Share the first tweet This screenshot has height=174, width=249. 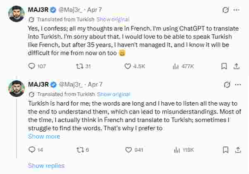pos(237,66)
